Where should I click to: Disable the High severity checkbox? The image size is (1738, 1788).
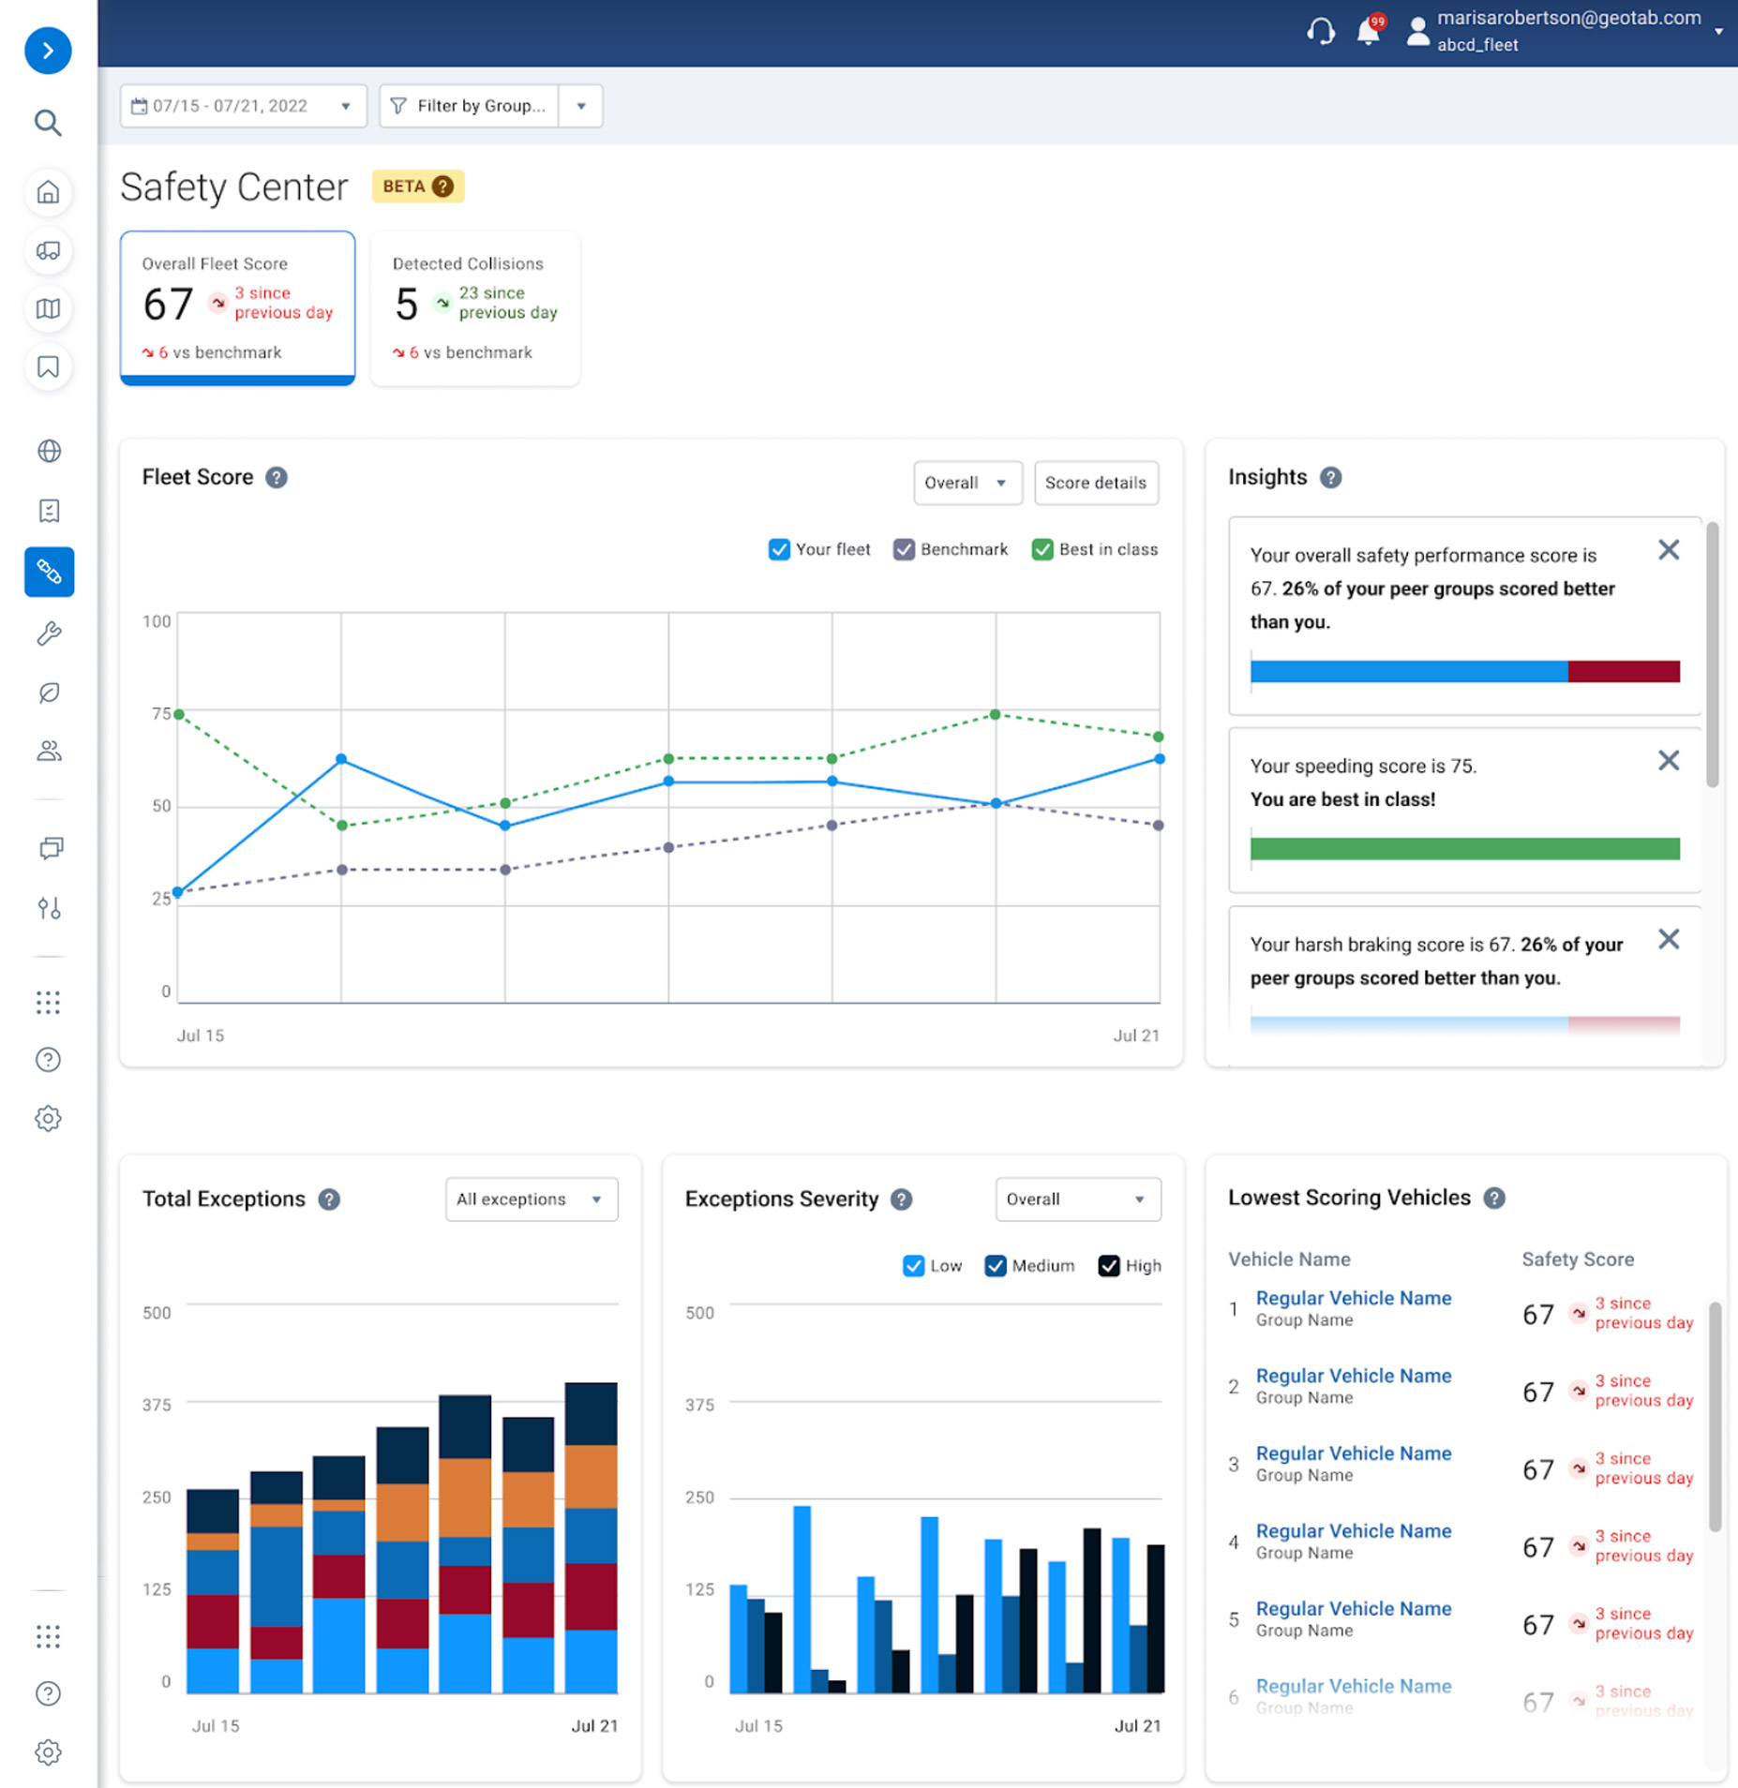coord(1108,1266)
